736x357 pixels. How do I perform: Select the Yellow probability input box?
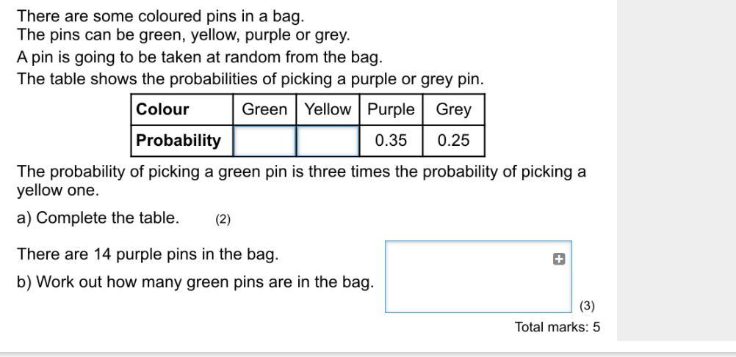click(x=328, y=141)
